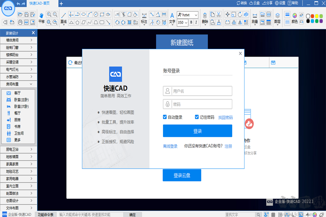Image resolution: width=326 pixels, height=217 pixels.
Task: Click the 标注 dimension annotation tool
Action: pos(144,18)
